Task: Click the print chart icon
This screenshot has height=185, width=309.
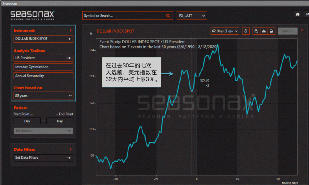Action: click(271, 31)
